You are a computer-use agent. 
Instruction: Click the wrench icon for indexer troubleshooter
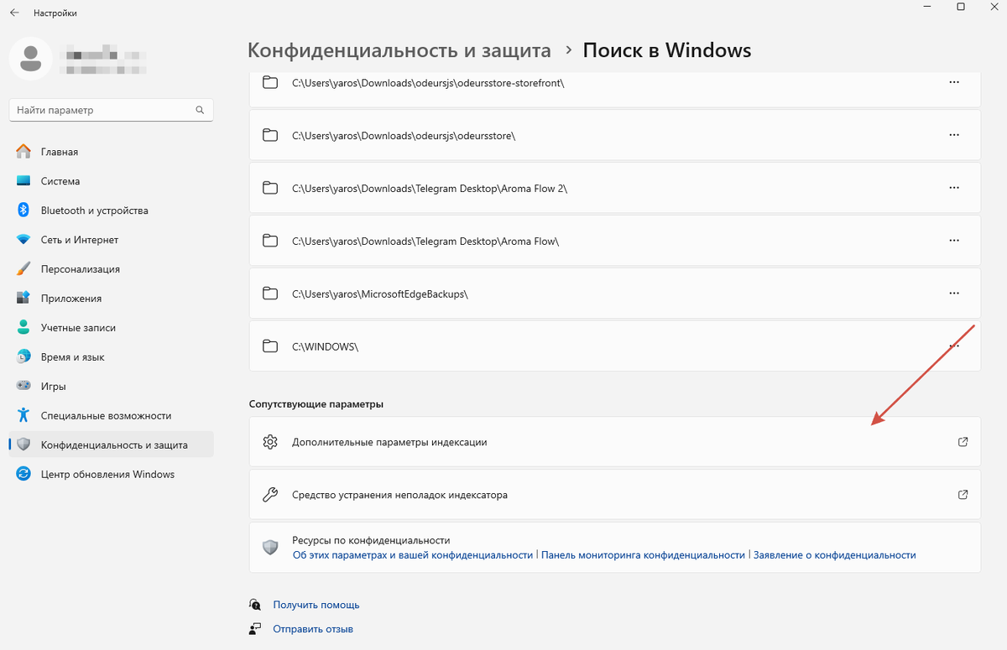coord(270,495)
